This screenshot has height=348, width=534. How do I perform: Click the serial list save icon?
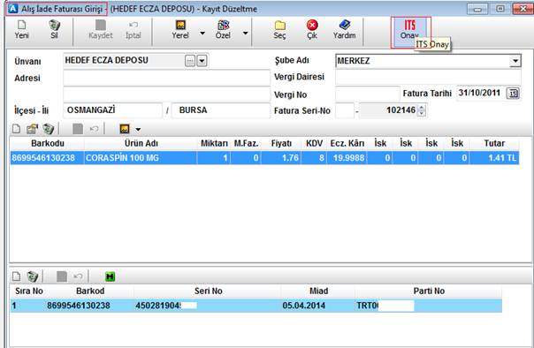[62, 276]
